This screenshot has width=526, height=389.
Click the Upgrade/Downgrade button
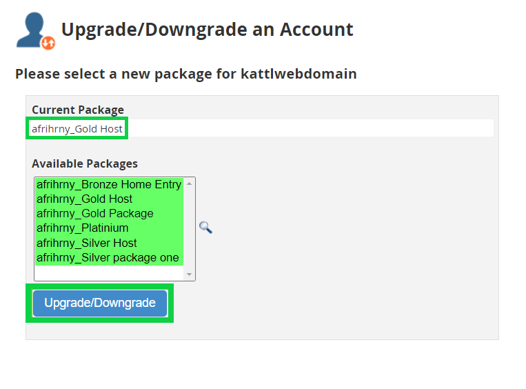(100, 303)
